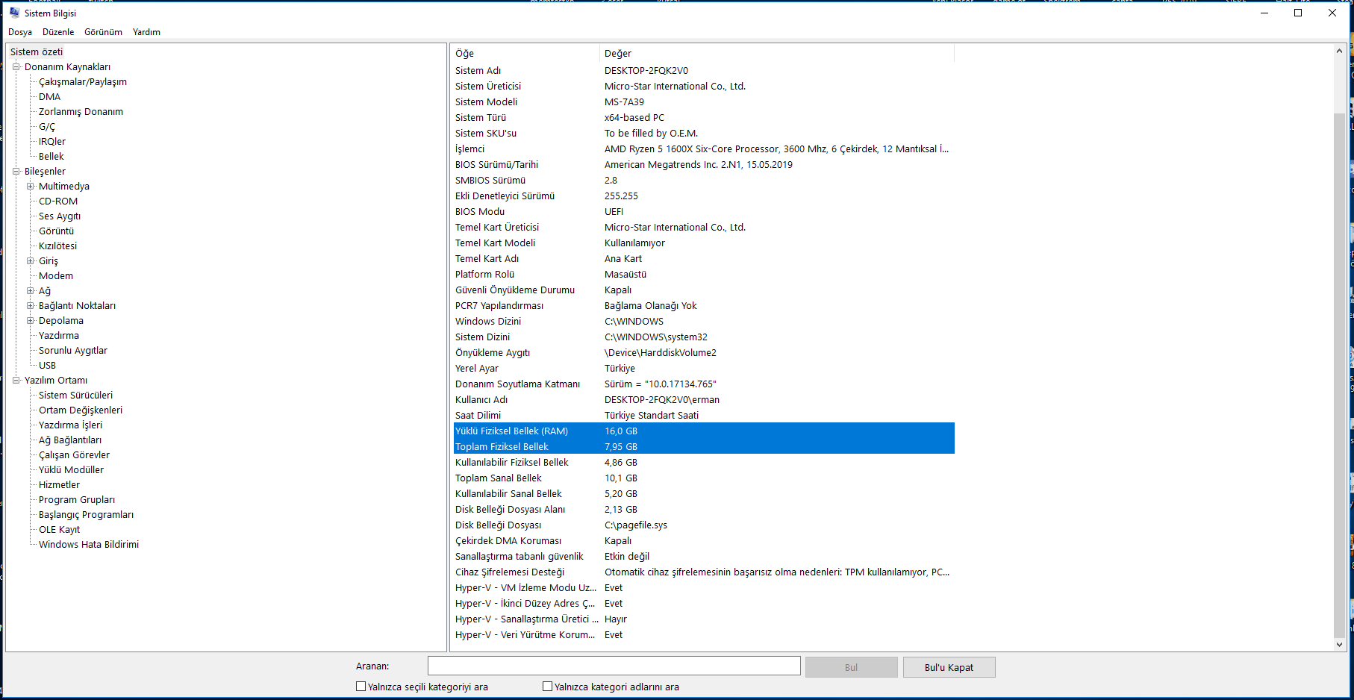Open the Yardım menu
Viewport: 1354px width, 700px height.
(x=146, y=32)
